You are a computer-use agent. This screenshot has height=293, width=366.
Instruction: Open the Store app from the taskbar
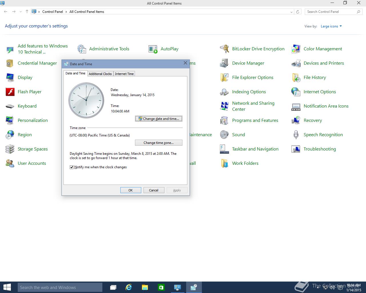tap(161, 287)
